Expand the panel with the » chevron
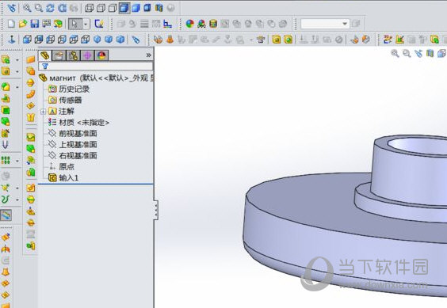 point(148,55)
